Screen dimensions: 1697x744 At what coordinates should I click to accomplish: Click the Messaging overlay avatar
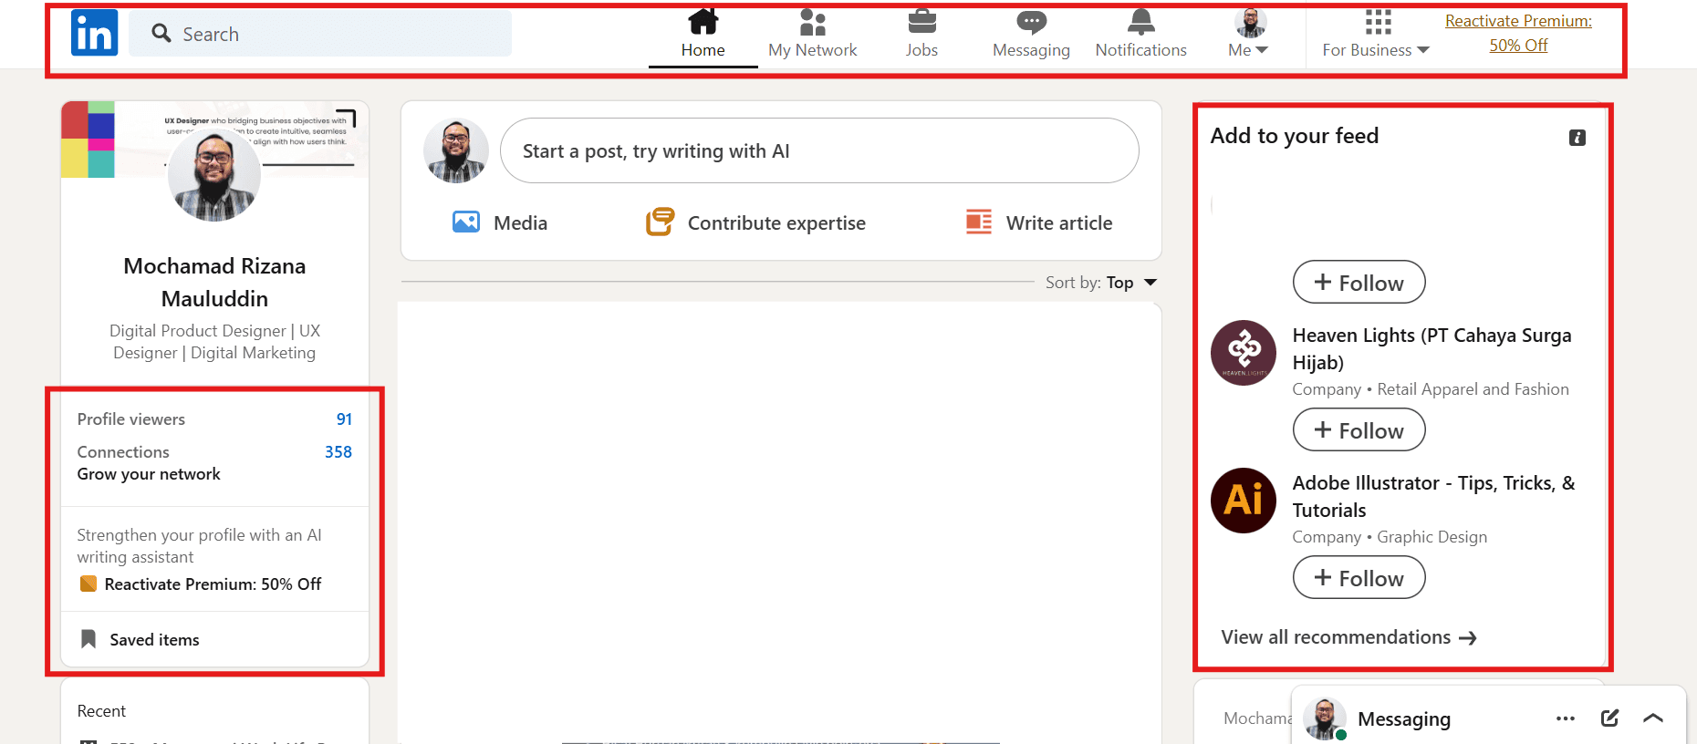1325,718
